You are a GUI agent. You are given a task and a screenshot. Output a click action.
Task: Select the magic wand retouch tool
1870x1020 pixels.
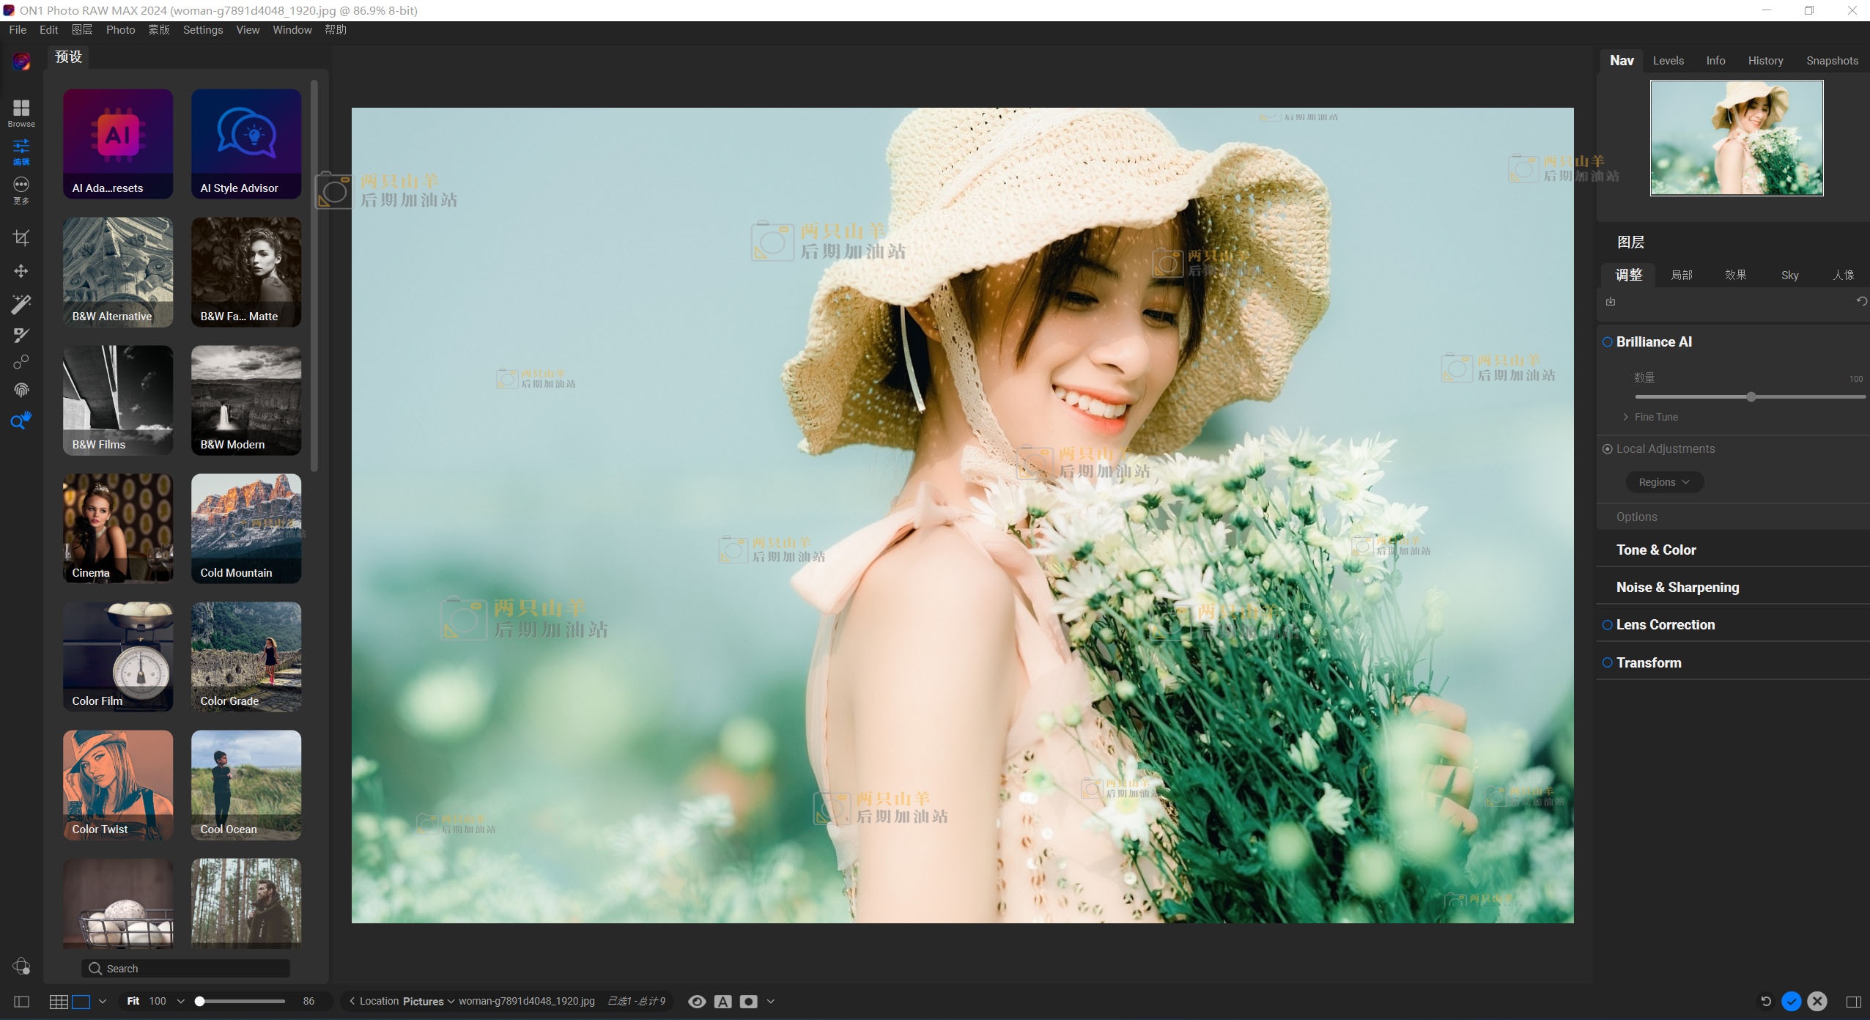(21, 303)
